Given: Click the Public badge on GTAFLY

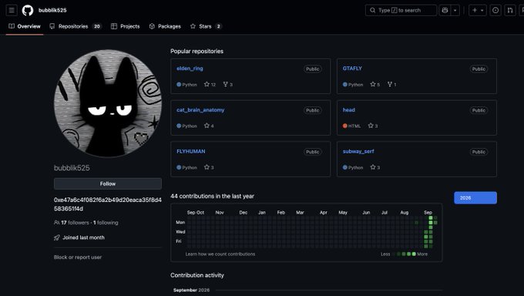Looking at the screenshot, I should click(x=479, y=69).
